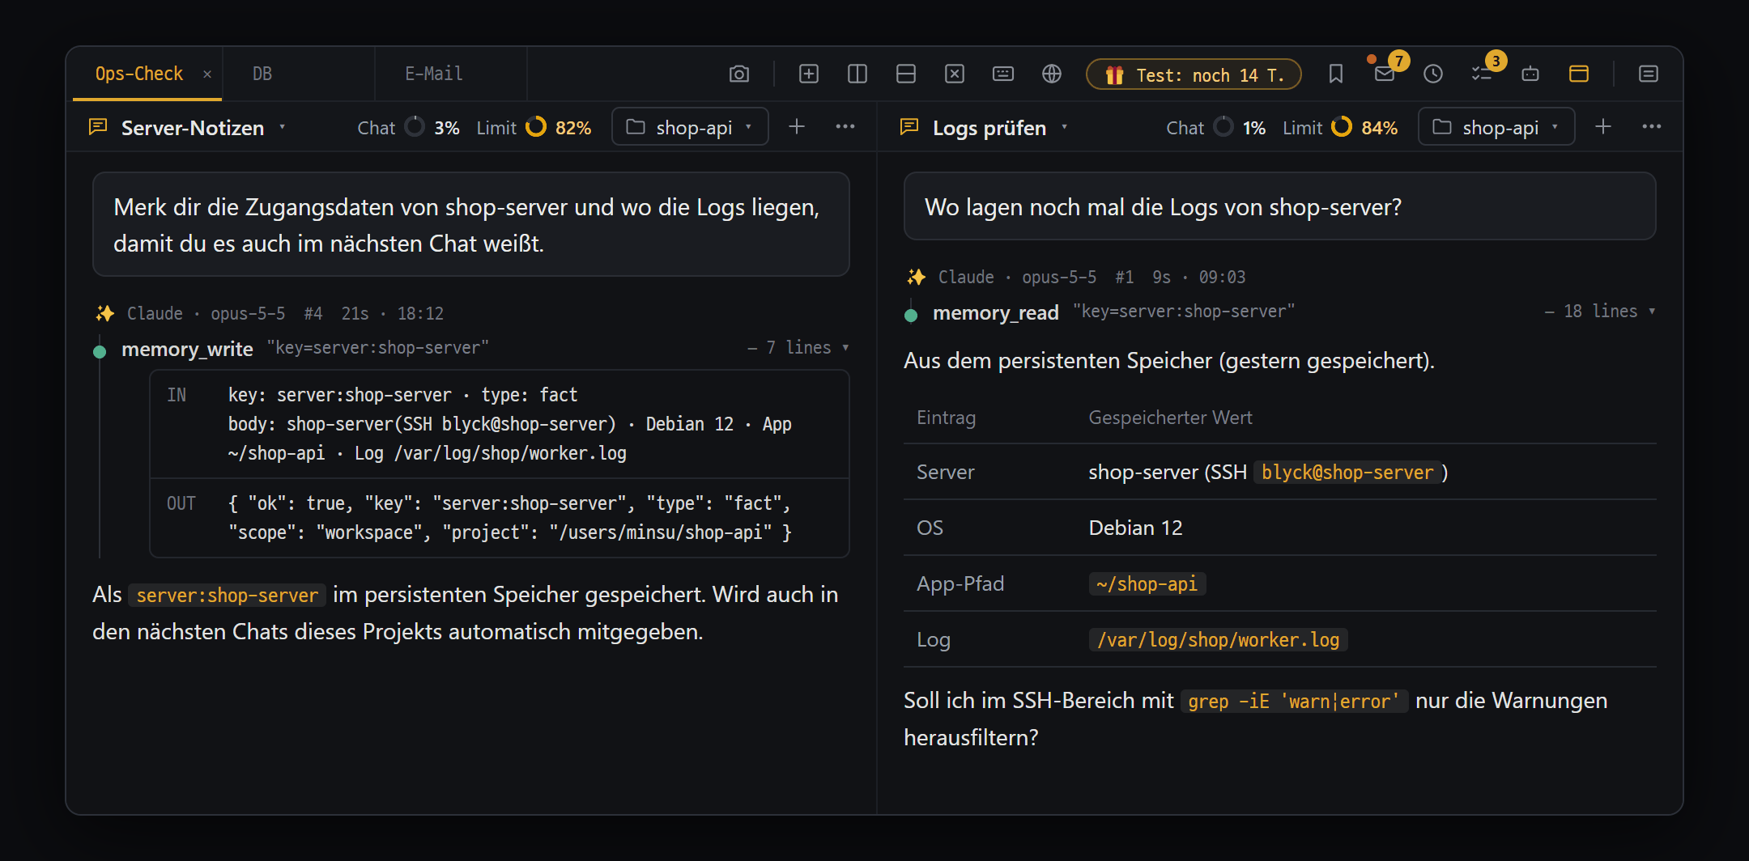Click the chat icon beside Server-Notizen
Viewport: 1749px width, 861px height.
[98, 127]
